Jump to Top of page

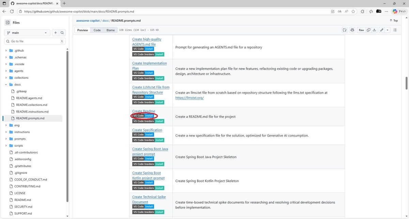coord(394,20)
